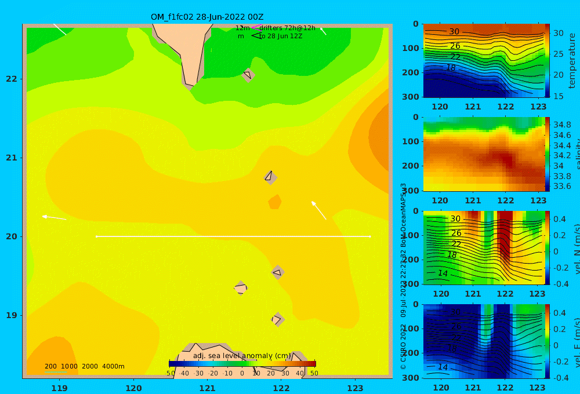Click the white transect line at 20°N
This screenshot has width=580, height=394.
pyautogui.click(x=233, y=236)
